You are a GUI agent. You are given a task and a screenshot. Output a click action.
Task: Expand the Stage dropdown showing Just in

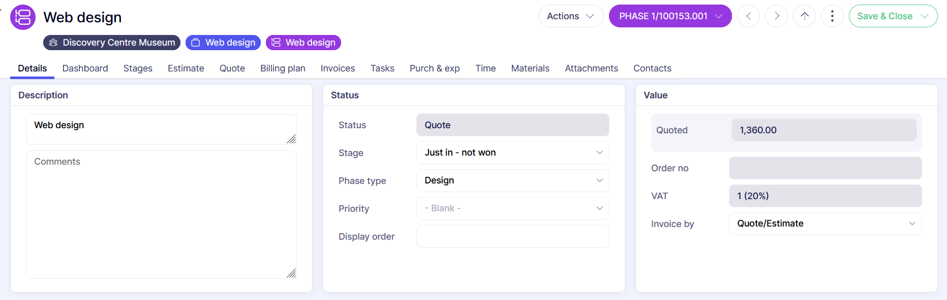512,153
